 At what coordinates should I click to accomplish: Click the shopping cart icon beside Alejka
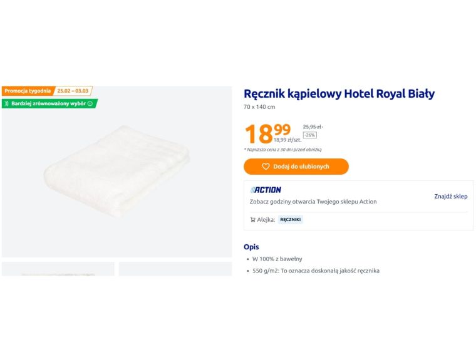[x=252, y=220]
